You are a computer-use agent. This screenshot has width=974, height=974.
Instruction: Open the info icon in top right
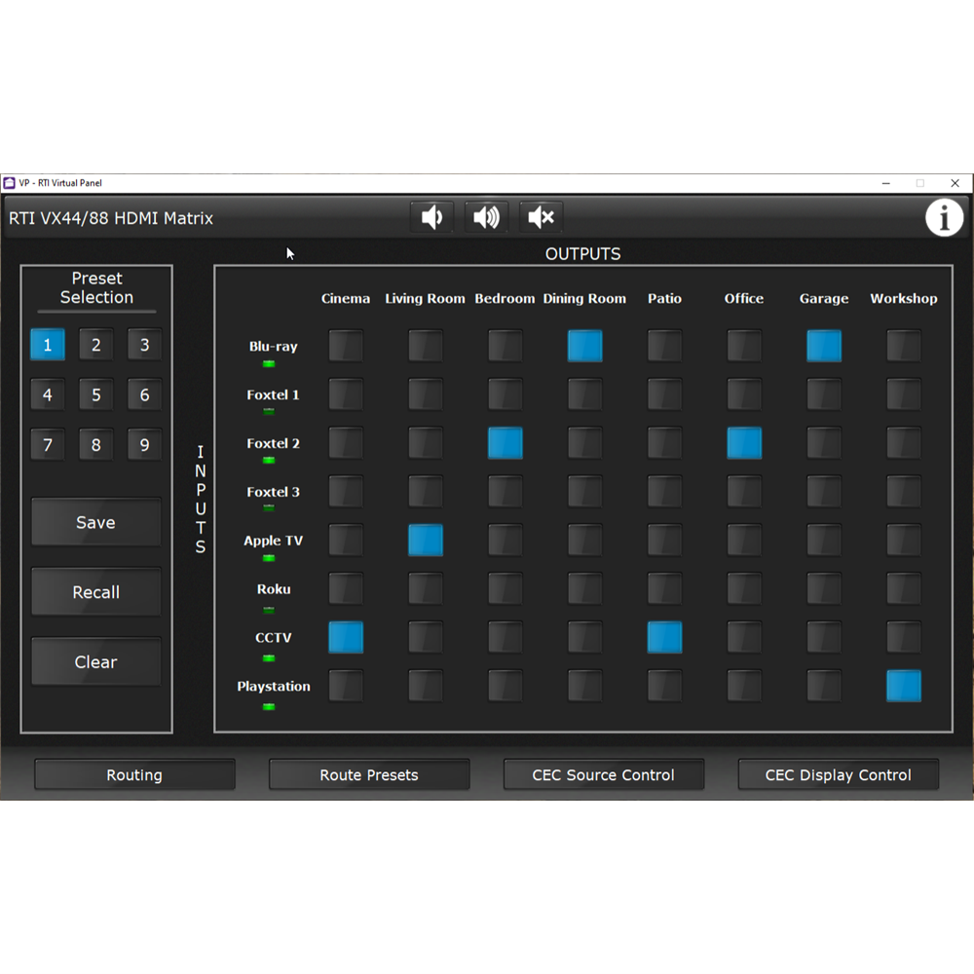pos(943,218)
